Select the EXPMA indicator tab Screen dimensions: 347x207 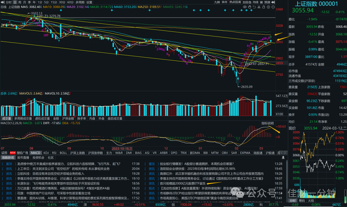pos(245,153)
